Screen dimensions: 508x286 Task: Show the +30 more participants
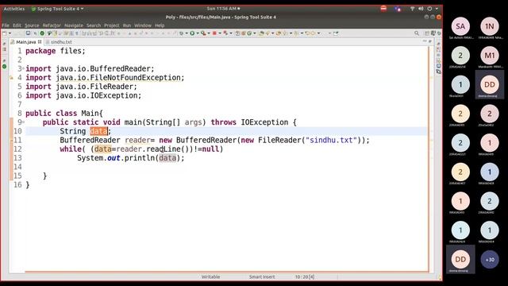[x=490, y=260]
